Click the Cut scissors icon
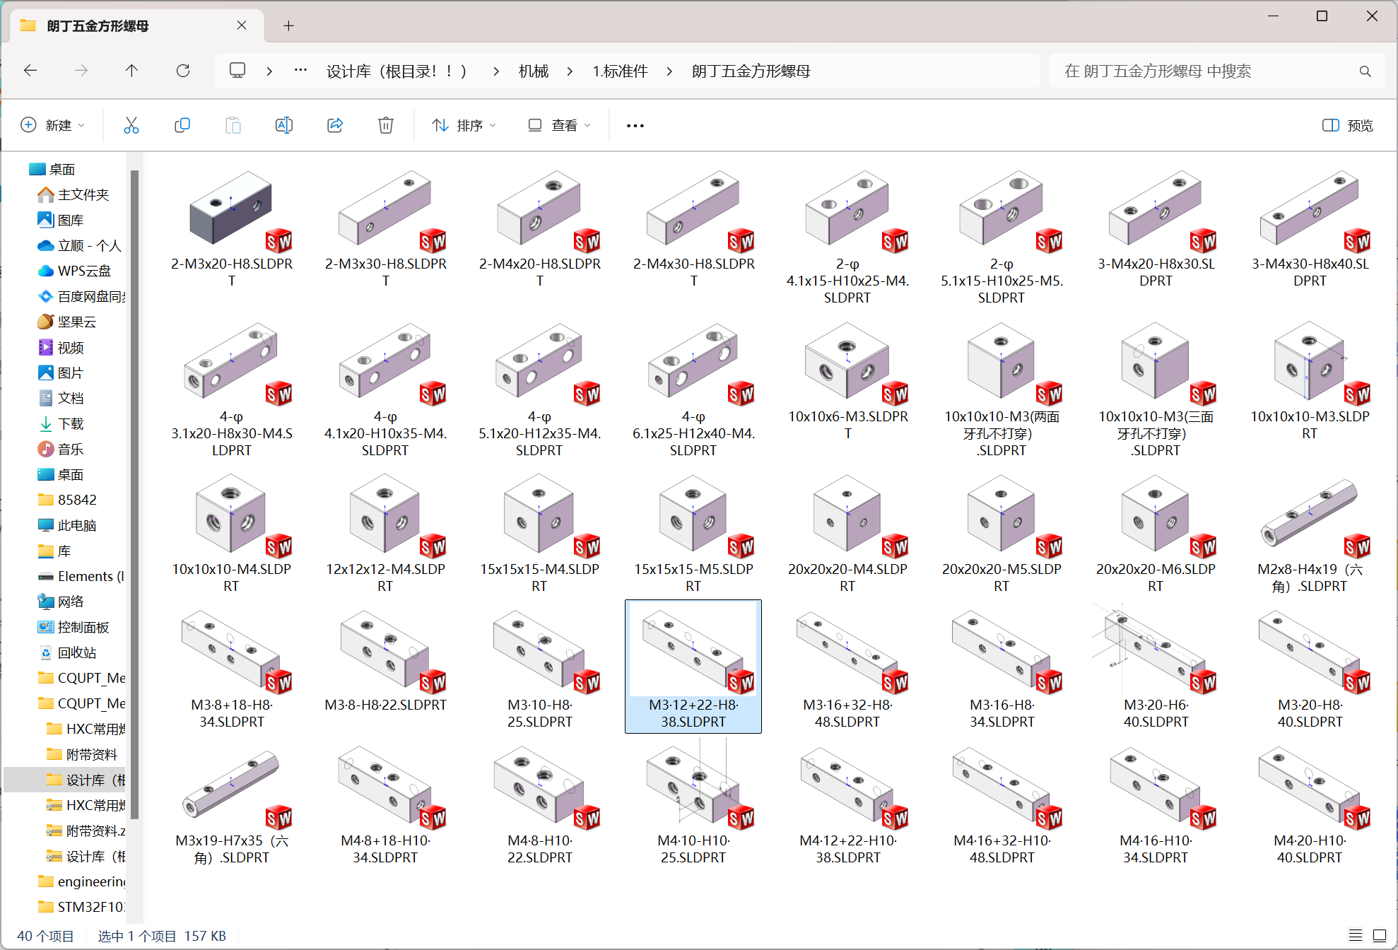 pyautogui.click(x=131, y=125)
